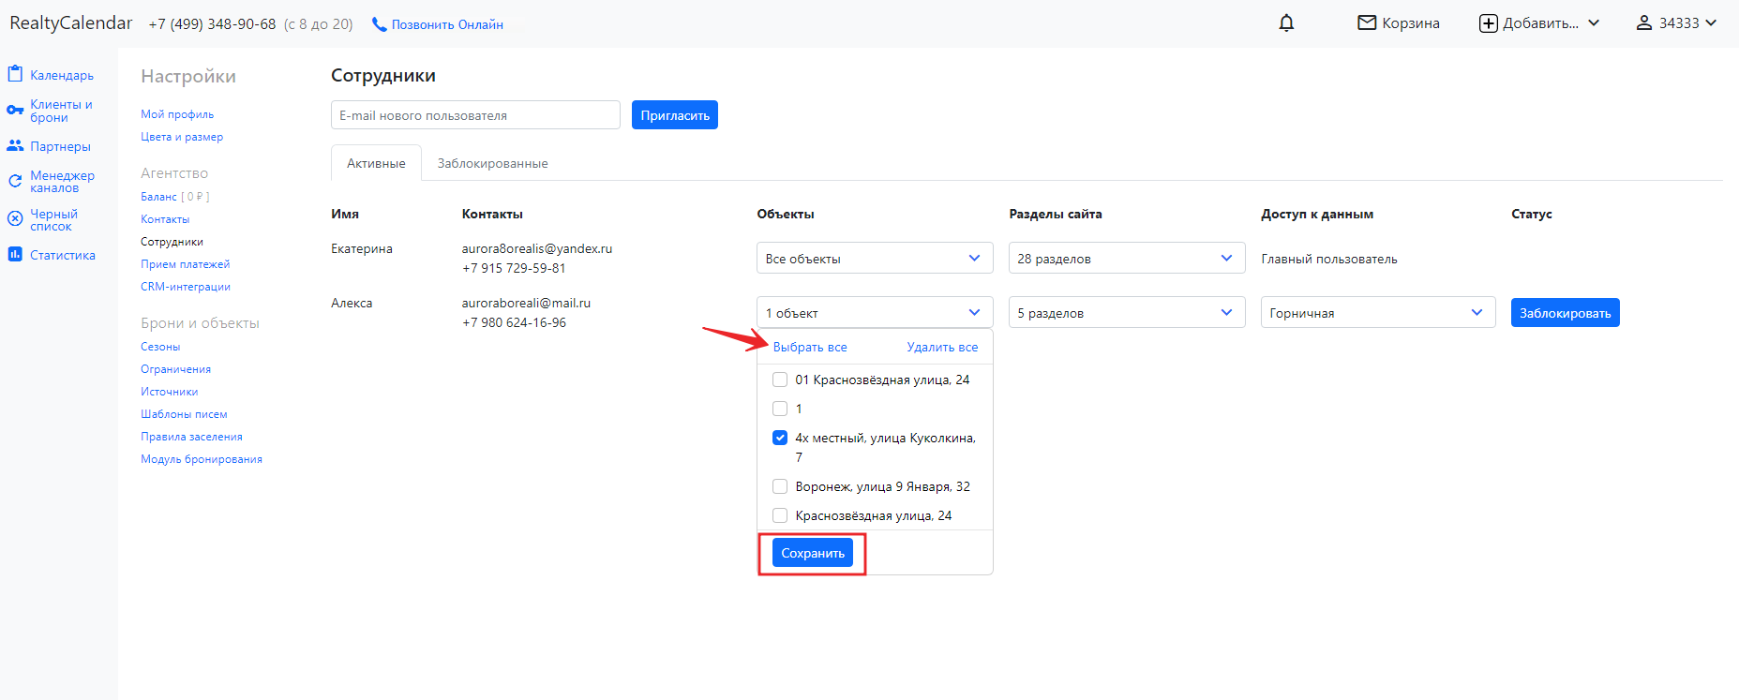Uncheck 4х местный, улица Куколкина, 7
This screenshot has width=1739, height=700.
(x=780, y=438)
